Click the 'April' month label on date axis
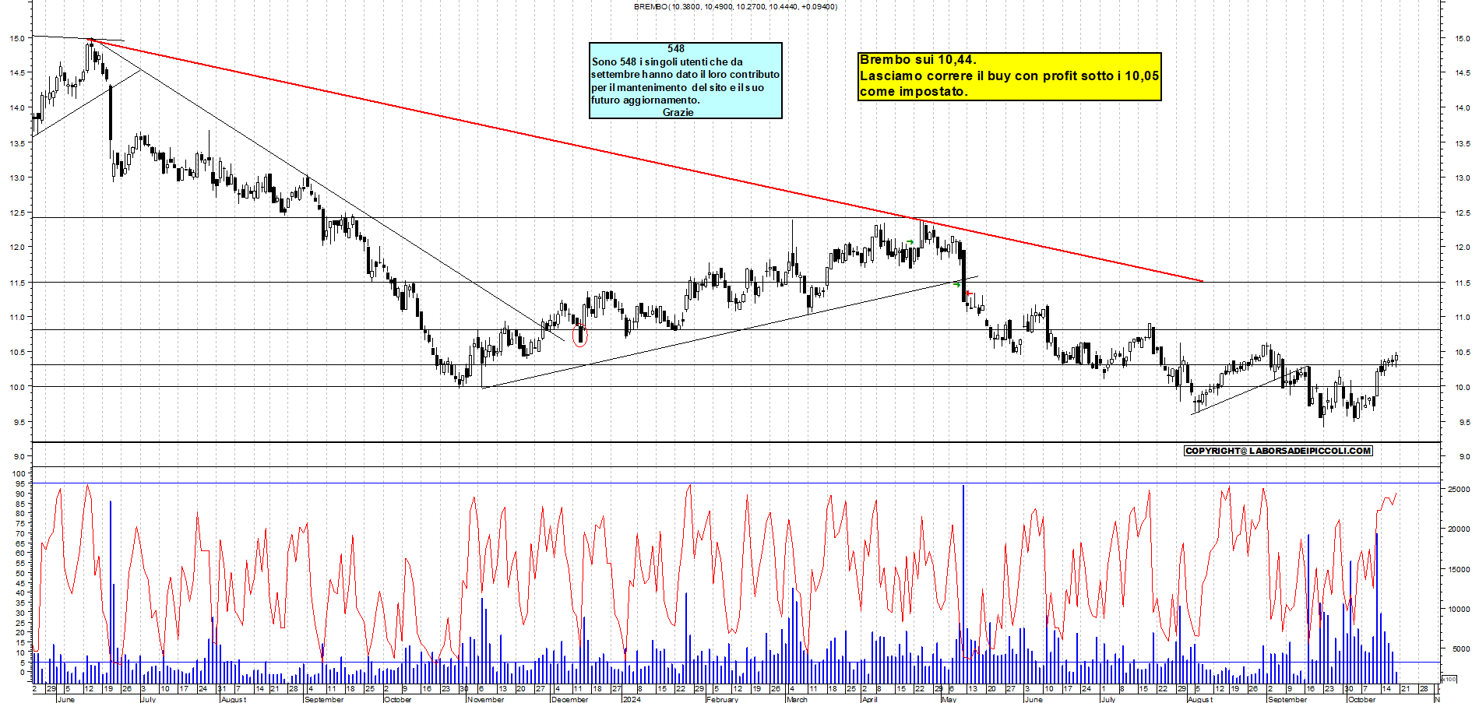This screenshot has width=1472, height=703. (869, 699)
